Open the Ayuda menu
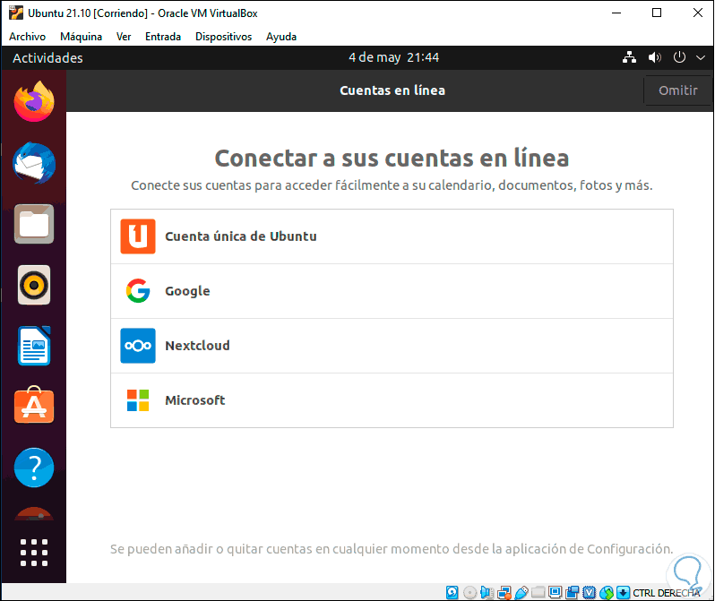Image resolution: width=715 pixels, height=601 pixels. click(281, 37)
